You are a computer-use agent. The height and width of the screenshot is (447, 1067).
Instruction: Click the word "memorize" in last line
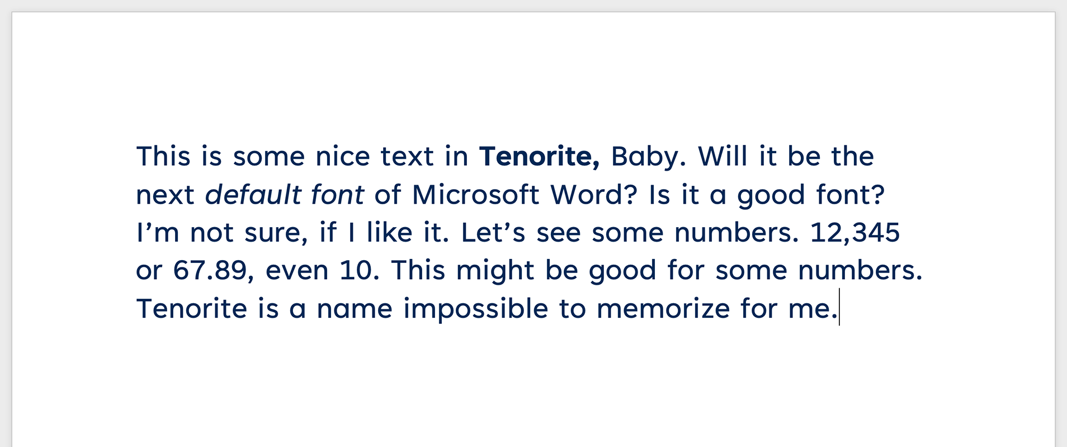point(663,309)
